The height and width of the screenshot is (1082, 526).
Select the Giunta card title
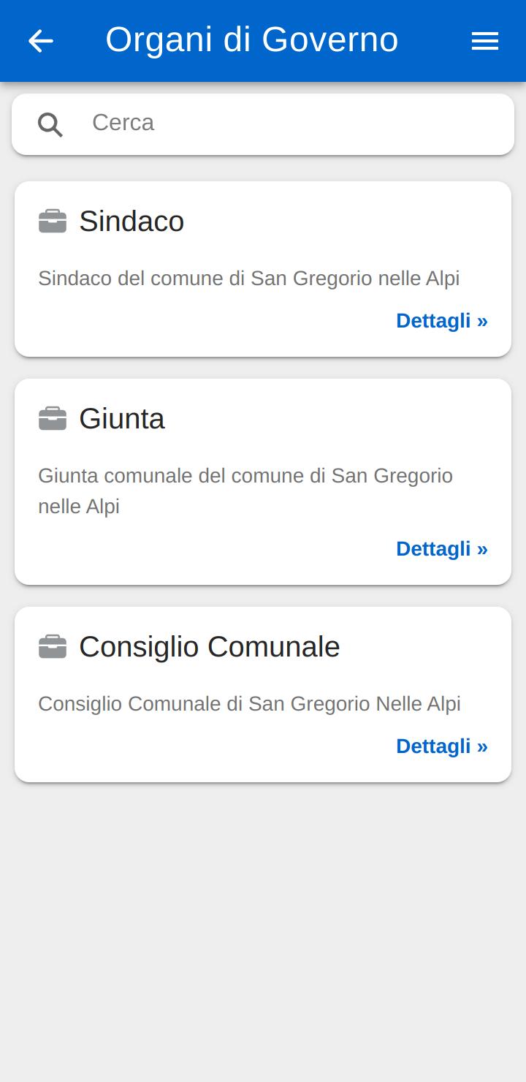(122, 418)
